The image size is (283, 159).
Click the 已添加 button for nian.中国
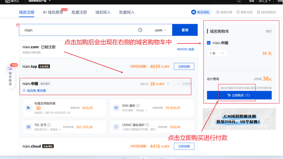point(184,84)
